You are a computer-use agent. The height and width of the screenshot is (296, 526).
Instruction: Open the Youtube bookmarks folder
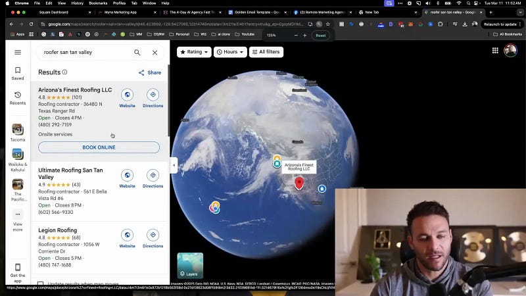(x=245, y=34)
